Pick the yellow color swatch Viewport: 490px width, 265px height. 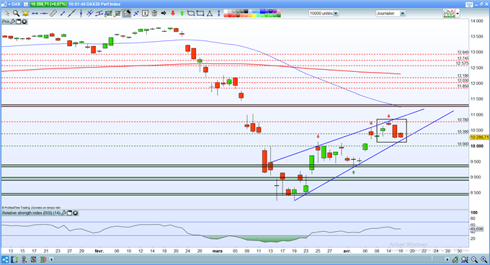click(x=254, y=15)
